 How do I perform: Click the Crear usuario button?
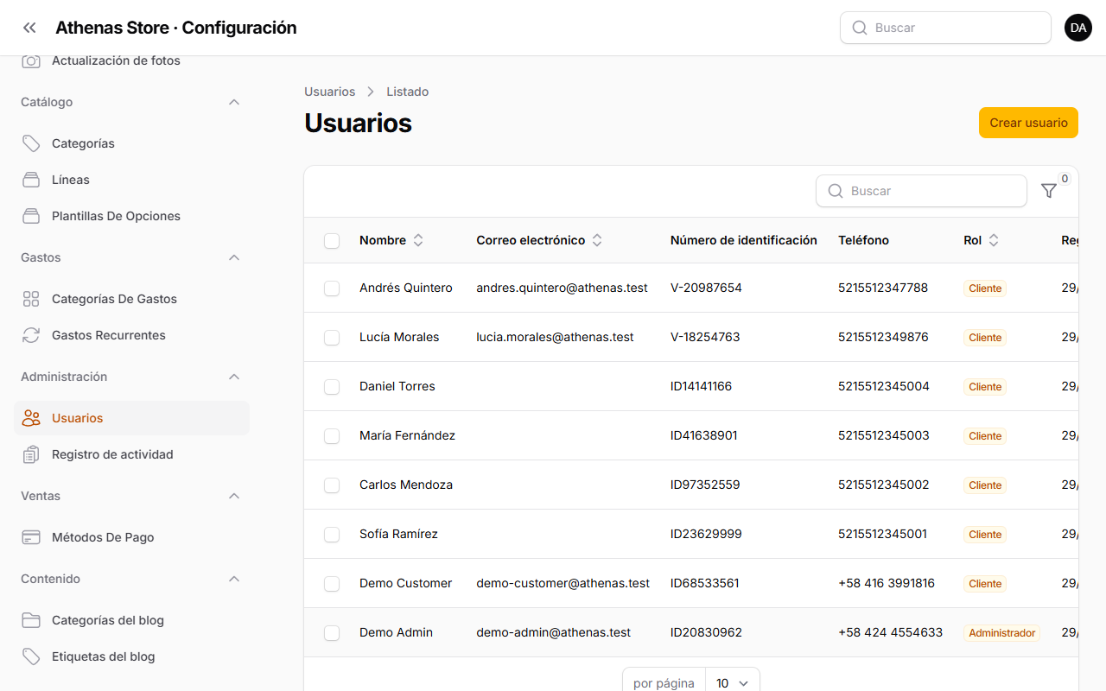tap(1028, 123)
